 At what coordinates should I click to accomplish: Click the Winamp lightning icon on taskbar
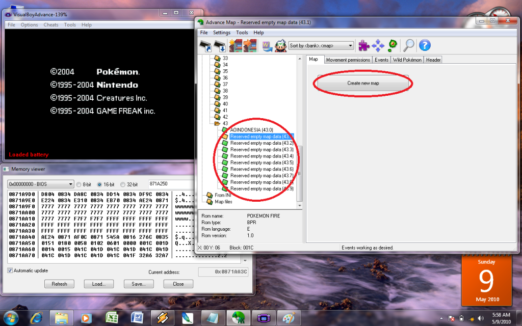coord(163,318)
